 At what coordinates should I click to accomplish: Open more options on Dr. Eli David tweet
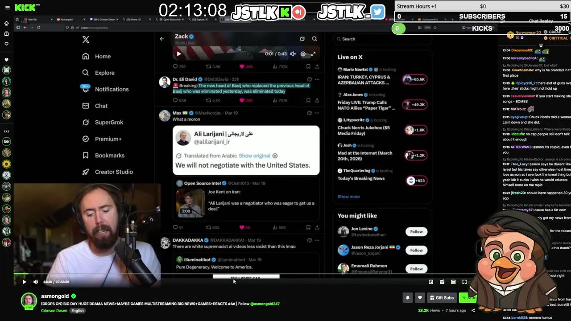coord(317,79)
